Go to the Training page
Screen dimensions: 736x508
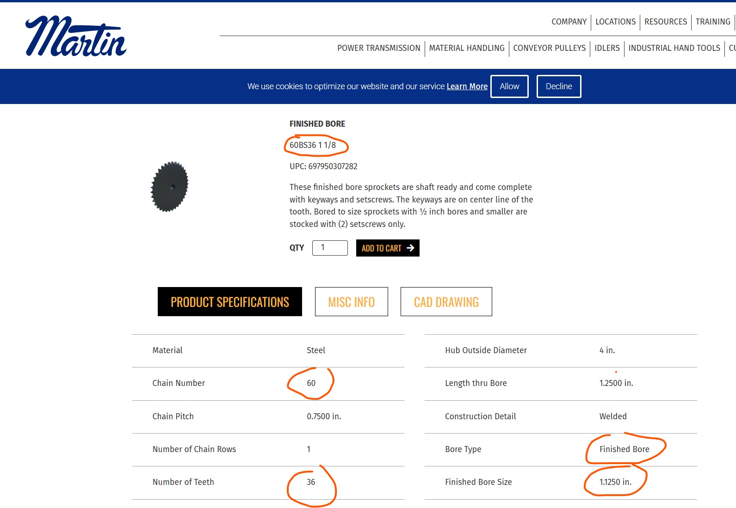click(712, 22)
